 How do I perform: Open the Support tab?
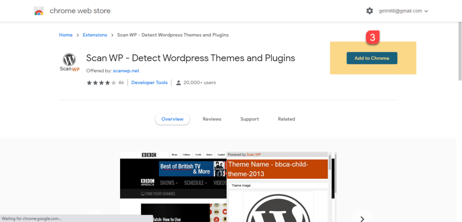249,119
